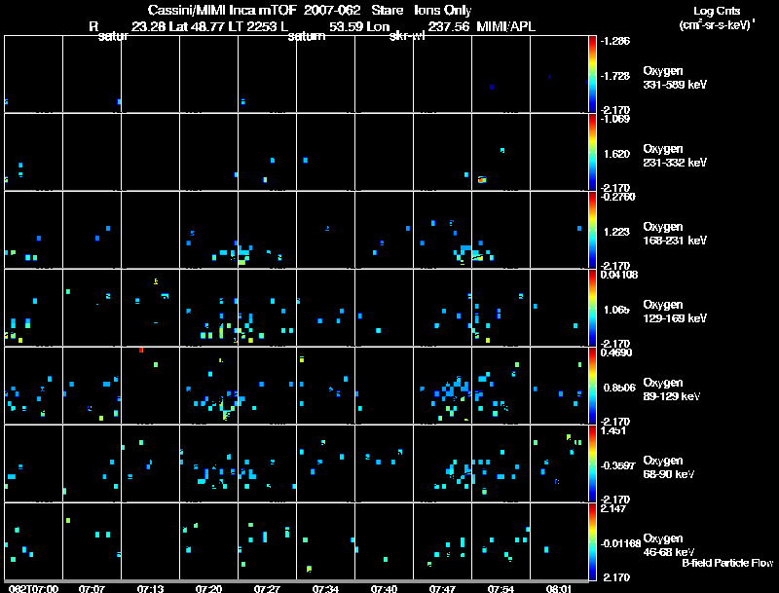
Task: Click the '1.451' colorbar value
Action: (x=613, y=430)
